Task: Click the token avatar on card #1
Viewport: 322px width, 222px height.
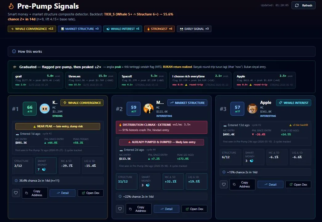Action: 45,109
